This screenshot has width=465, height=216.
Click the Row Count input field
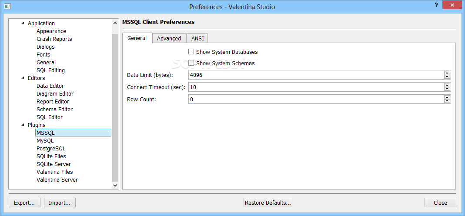coord(316,99)
